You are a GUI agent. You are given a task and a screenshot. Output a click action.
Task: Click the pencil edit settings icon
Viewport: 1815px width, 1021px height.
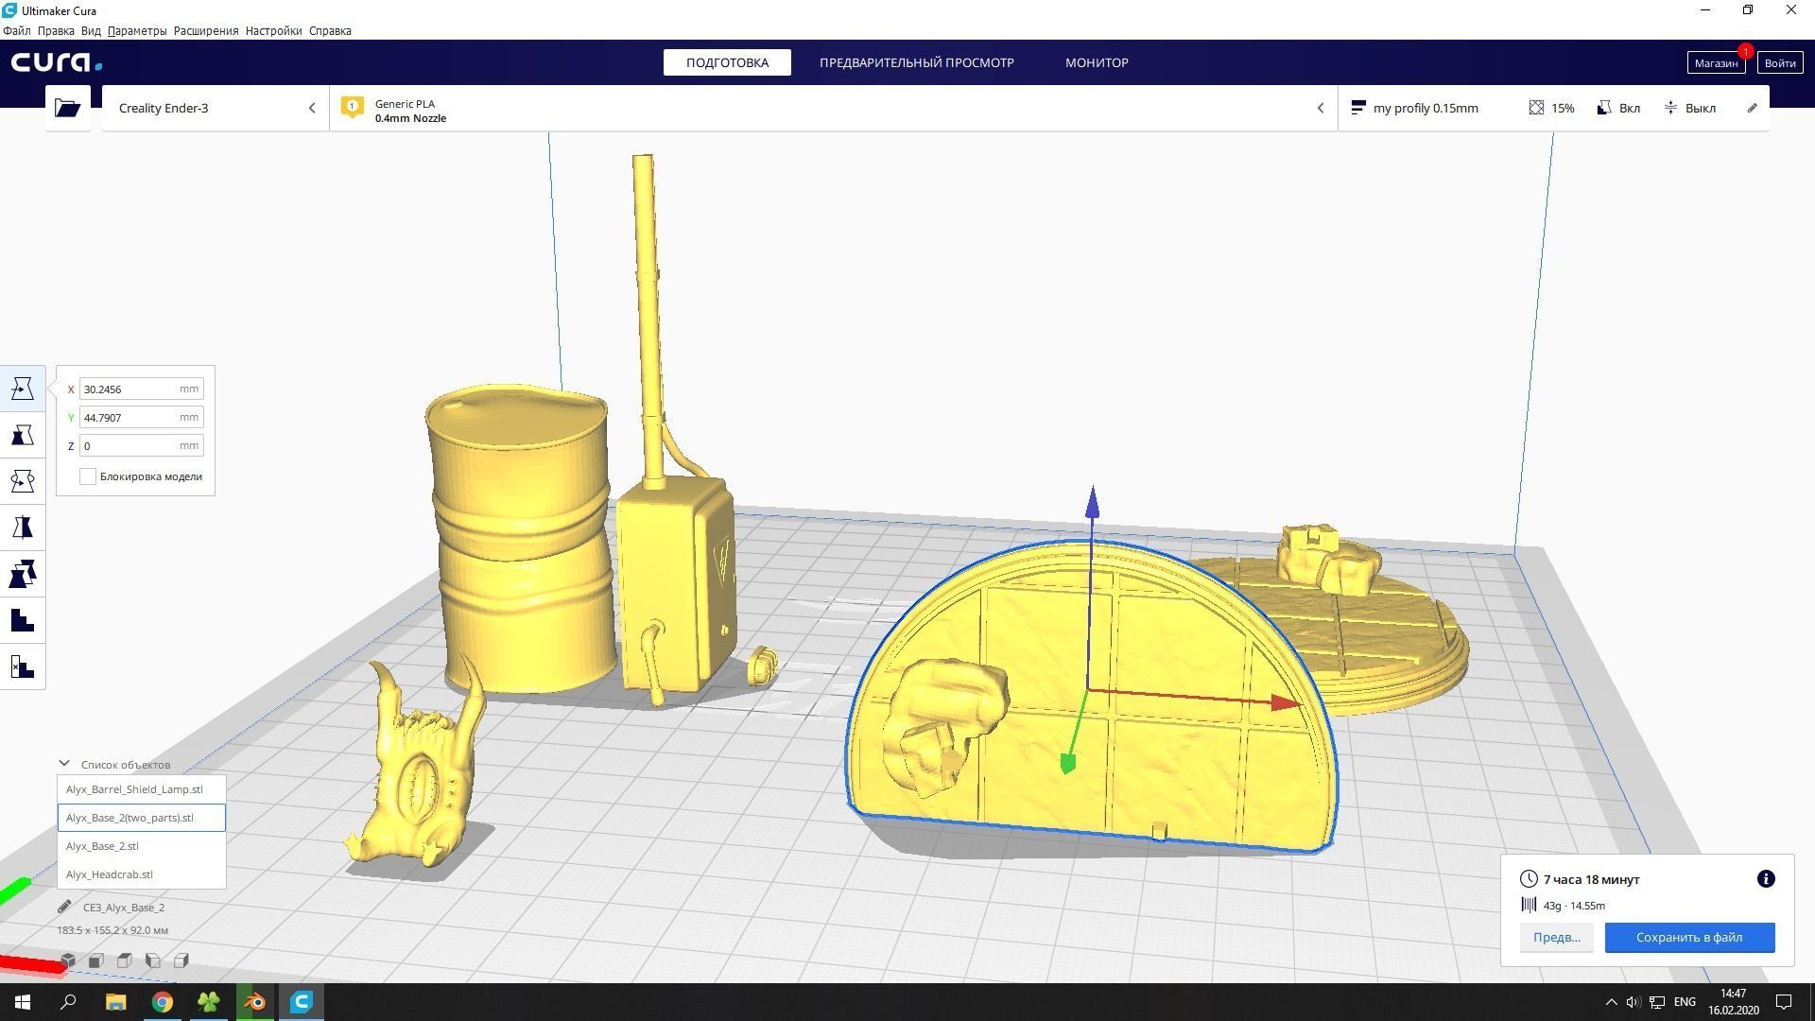coord(1752,108)
